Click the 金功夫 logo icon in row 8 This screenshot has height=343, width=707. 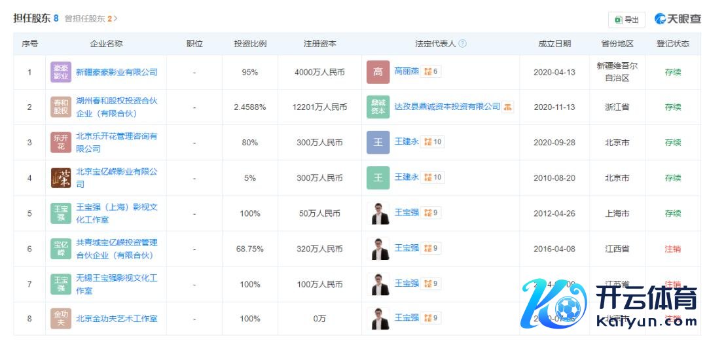click(x=61, y=319)
